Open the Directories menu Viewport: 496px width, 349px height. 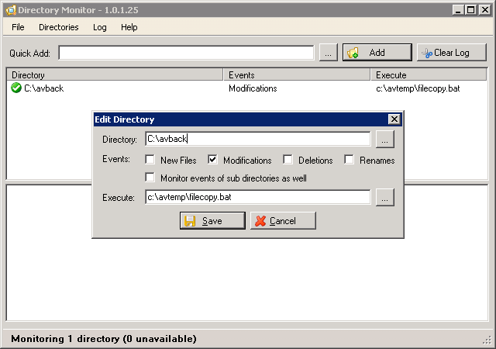(x=59, y=27)
